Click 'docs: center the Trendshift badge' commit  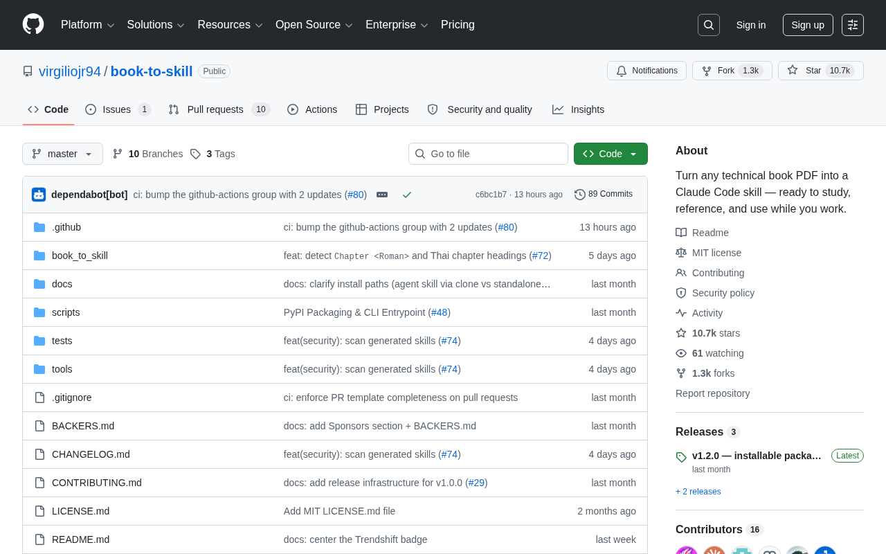(x=355, y=539)
